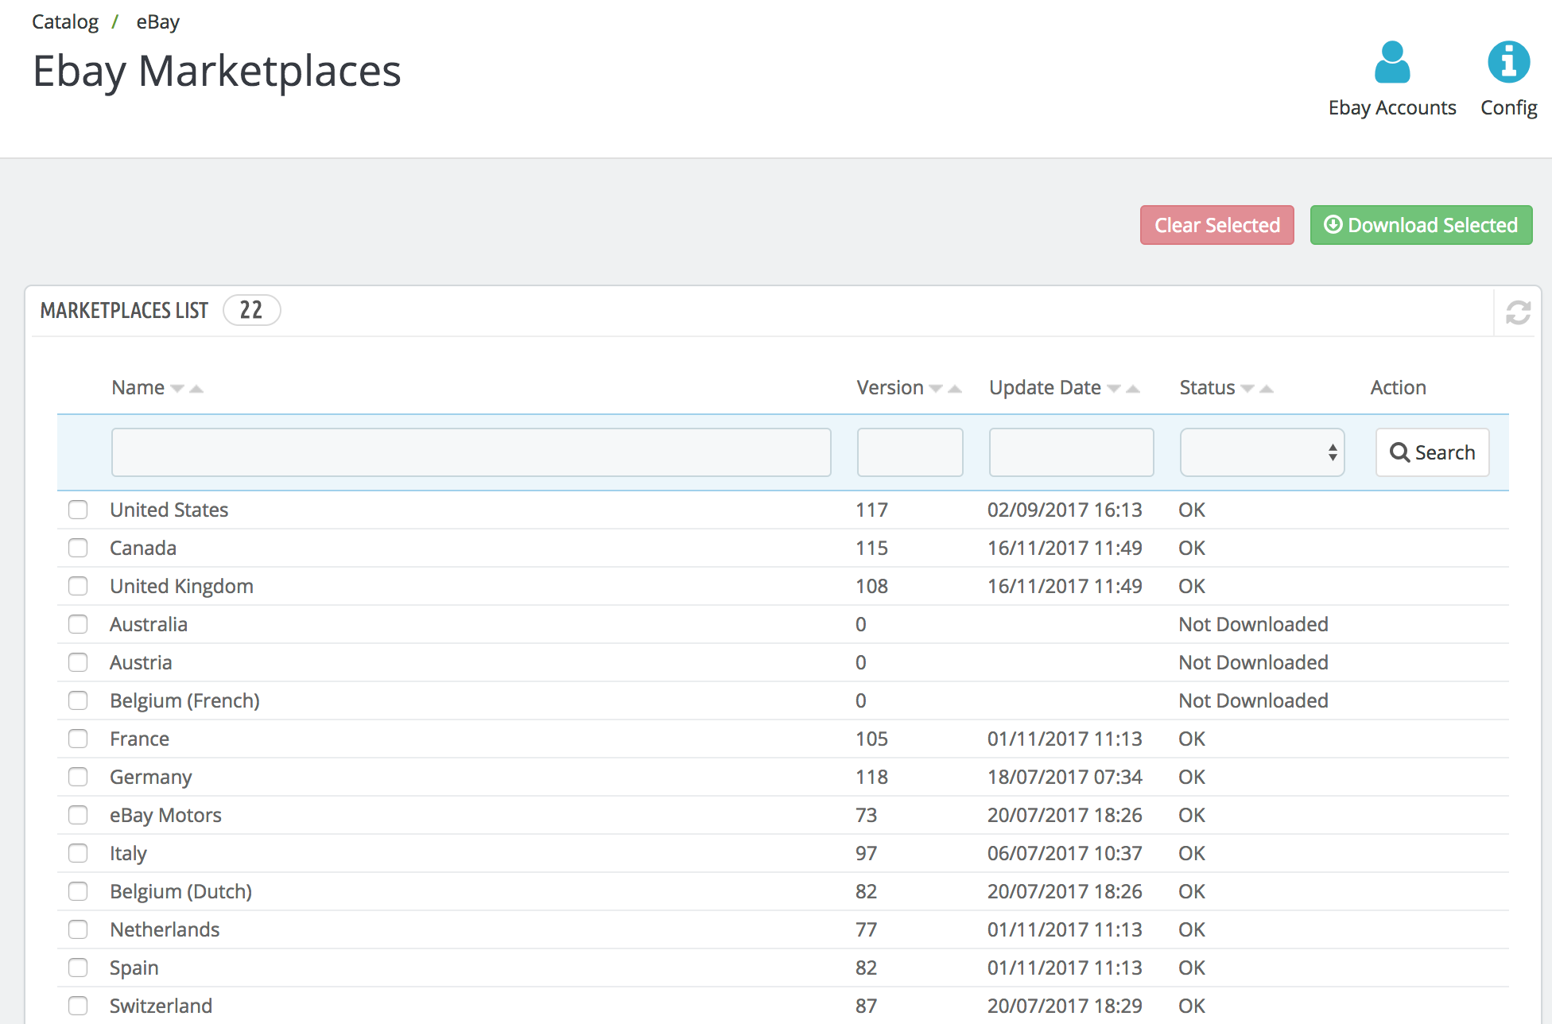This screenshot has height=1024, width=1552.
Task: Tick the Spain checkbox
Action: click(x=78, y=968)
